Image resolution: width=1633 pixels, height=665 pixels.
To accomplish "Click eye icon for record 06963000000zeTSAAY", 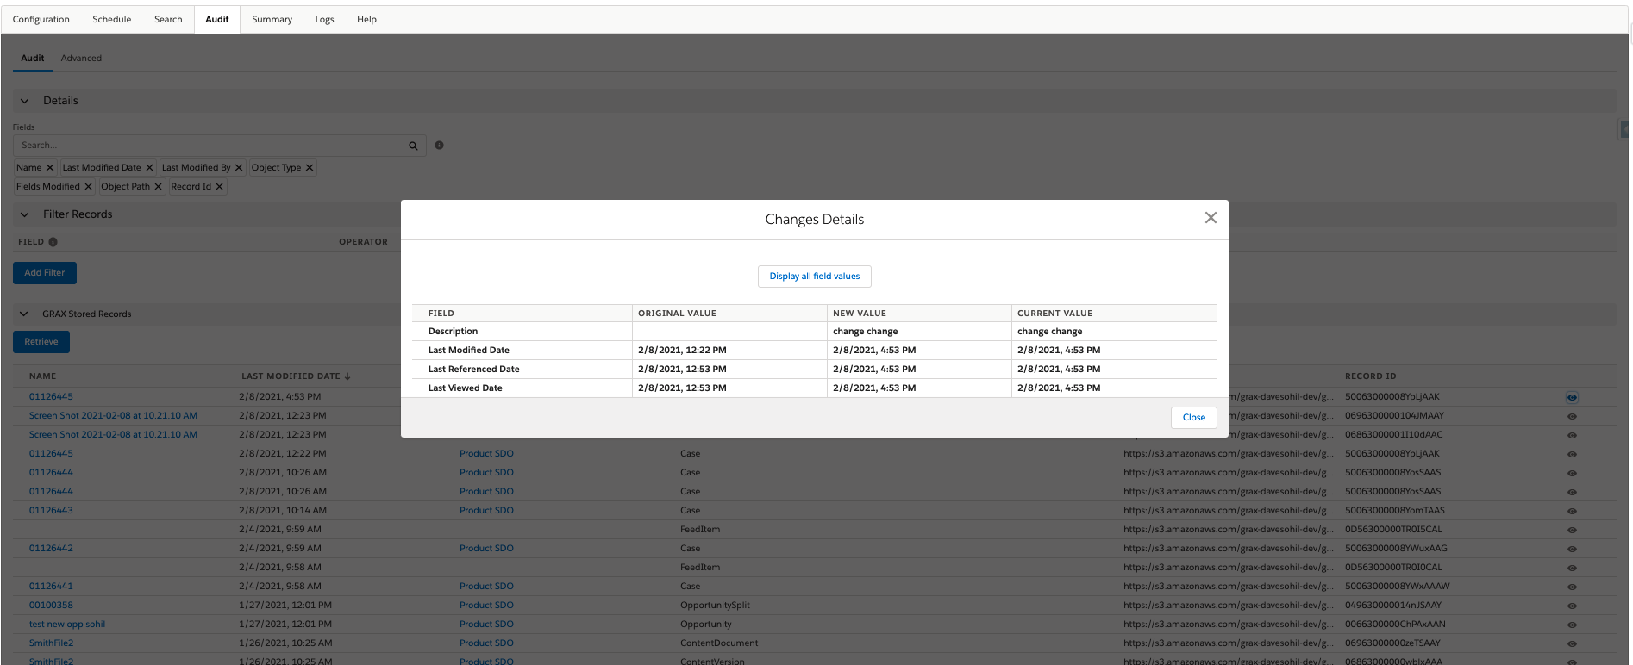I will click(1572, 644).
